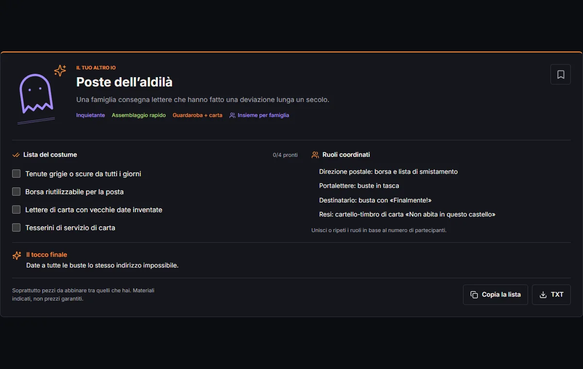Click 'Destinatario: busta con «Finalmente!»'
Screen dimensions: 583x369
coord(375,200)
